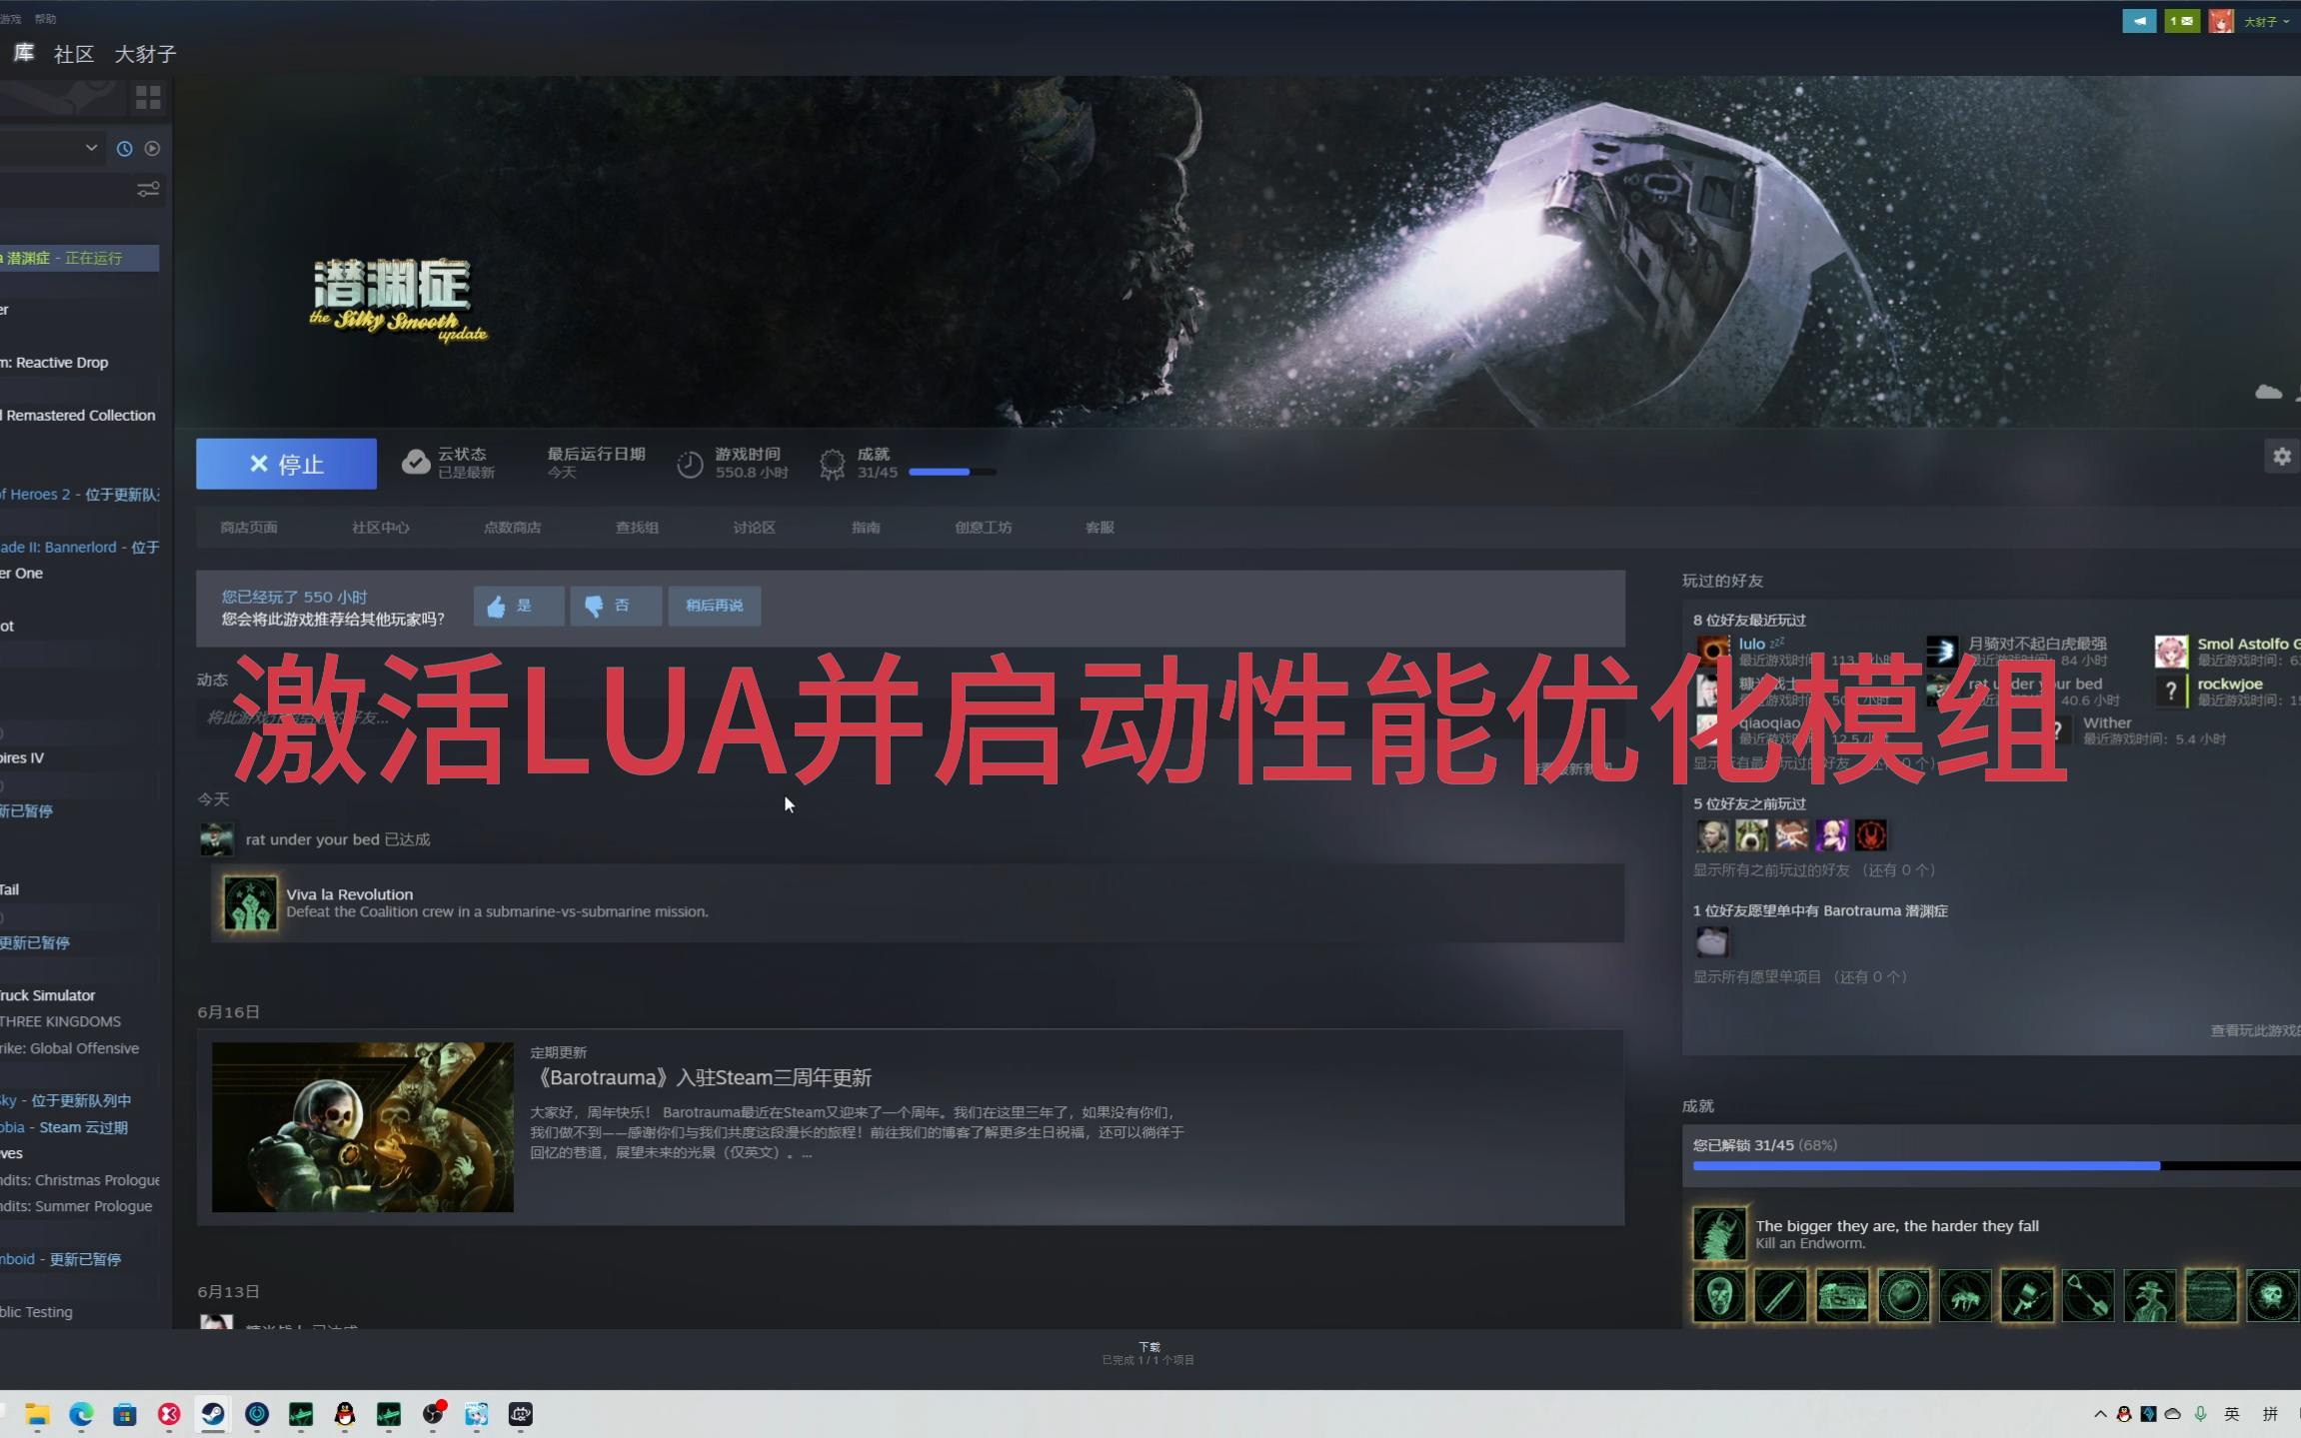Image resolution: width=2301 pixels, height=1438 pixels.
Task: Open the game settings gear icon
Action: 2281,457
